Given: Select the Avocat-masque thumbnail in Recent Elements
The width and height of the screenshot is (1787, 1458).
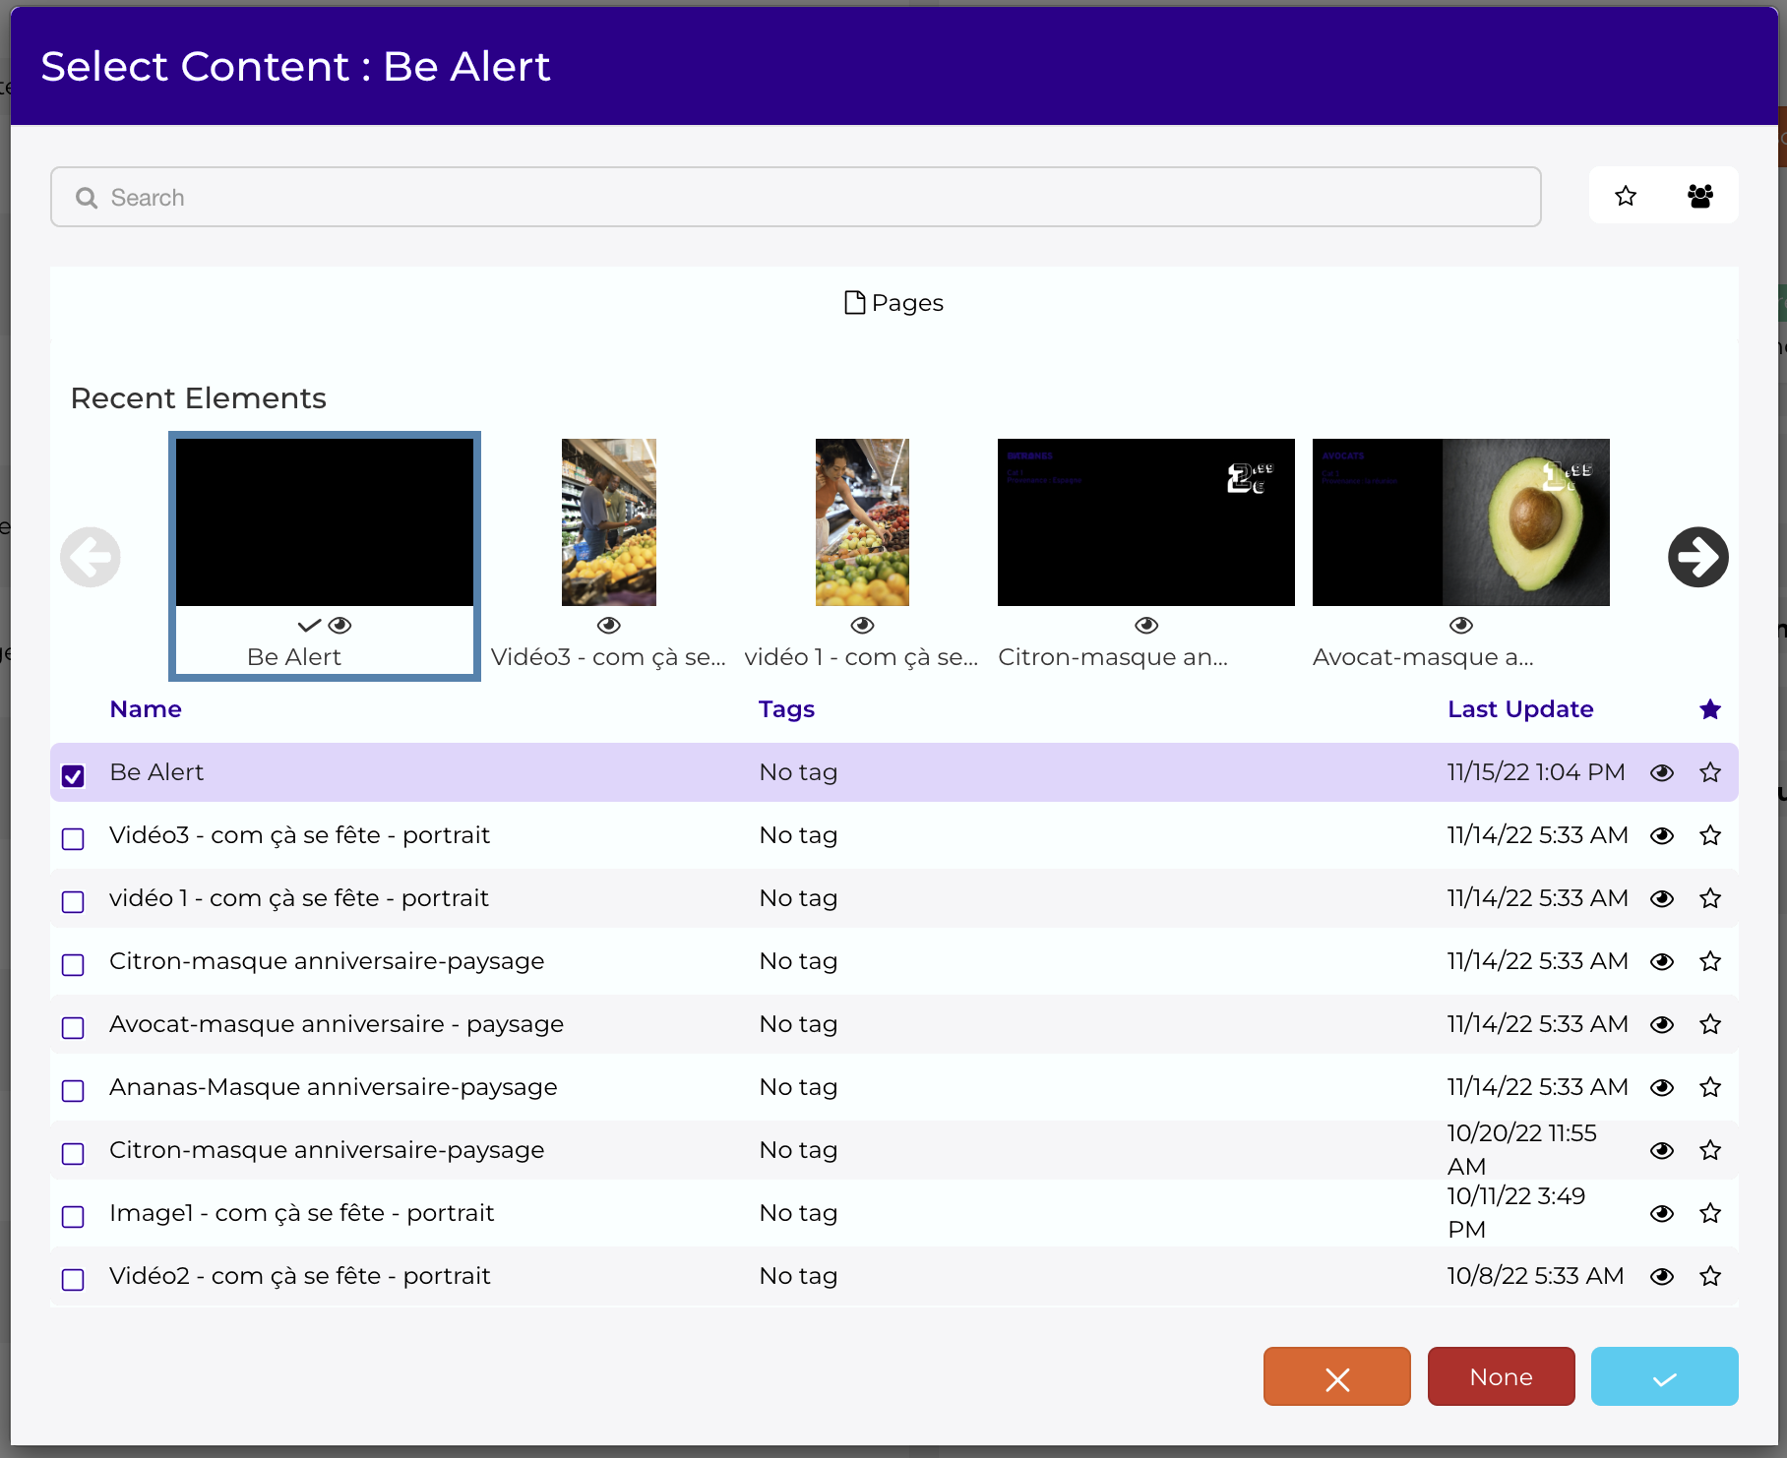Looking at the screenshot, I should point(1461,522).
